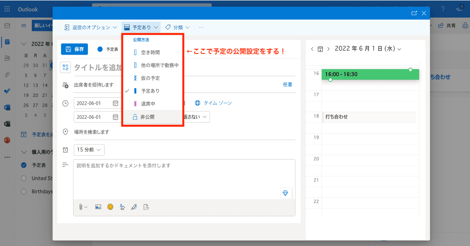The width and height of the screenshot is (470, 246).
Task: Click the 保存 save button
Action: click(x=74, y=49)
